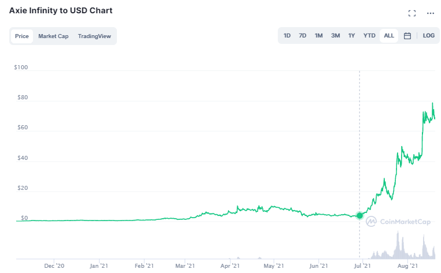This screenshot has width=441, height=273.
Task: Select the 7D time range
Action: tap(303, 36)
